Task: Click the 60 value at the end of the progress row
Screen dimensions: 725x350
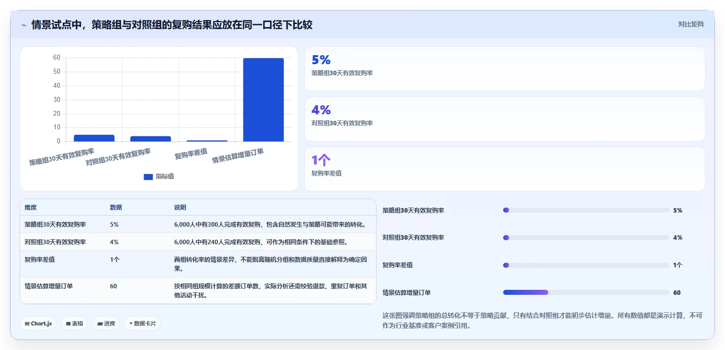Action: click(x=677, y=292)
